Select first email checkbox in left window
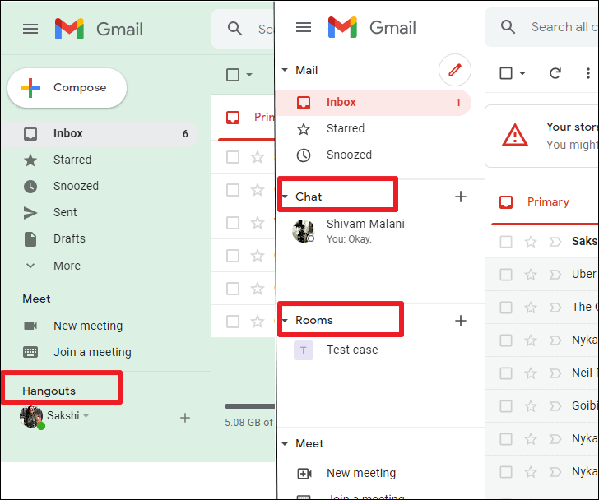The width and height of the screenshot is (599, 500). (233, 157)
